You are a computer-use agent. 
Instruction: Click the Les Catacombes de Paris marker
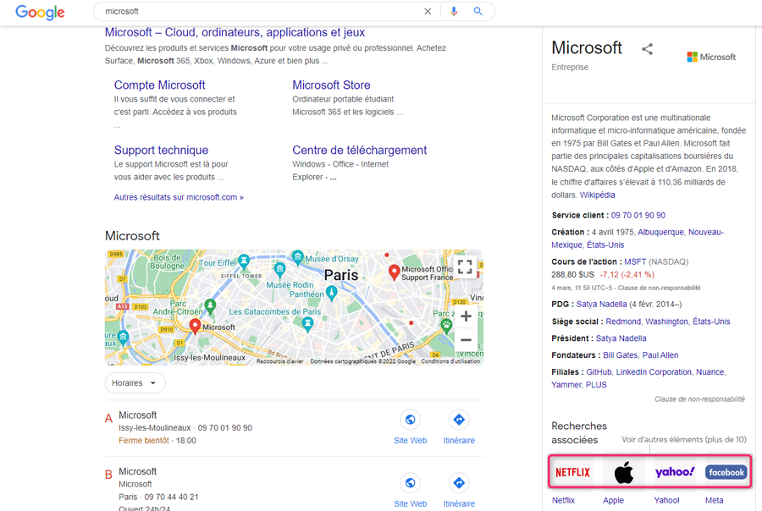pyautogui.click(x=307, y=323)
